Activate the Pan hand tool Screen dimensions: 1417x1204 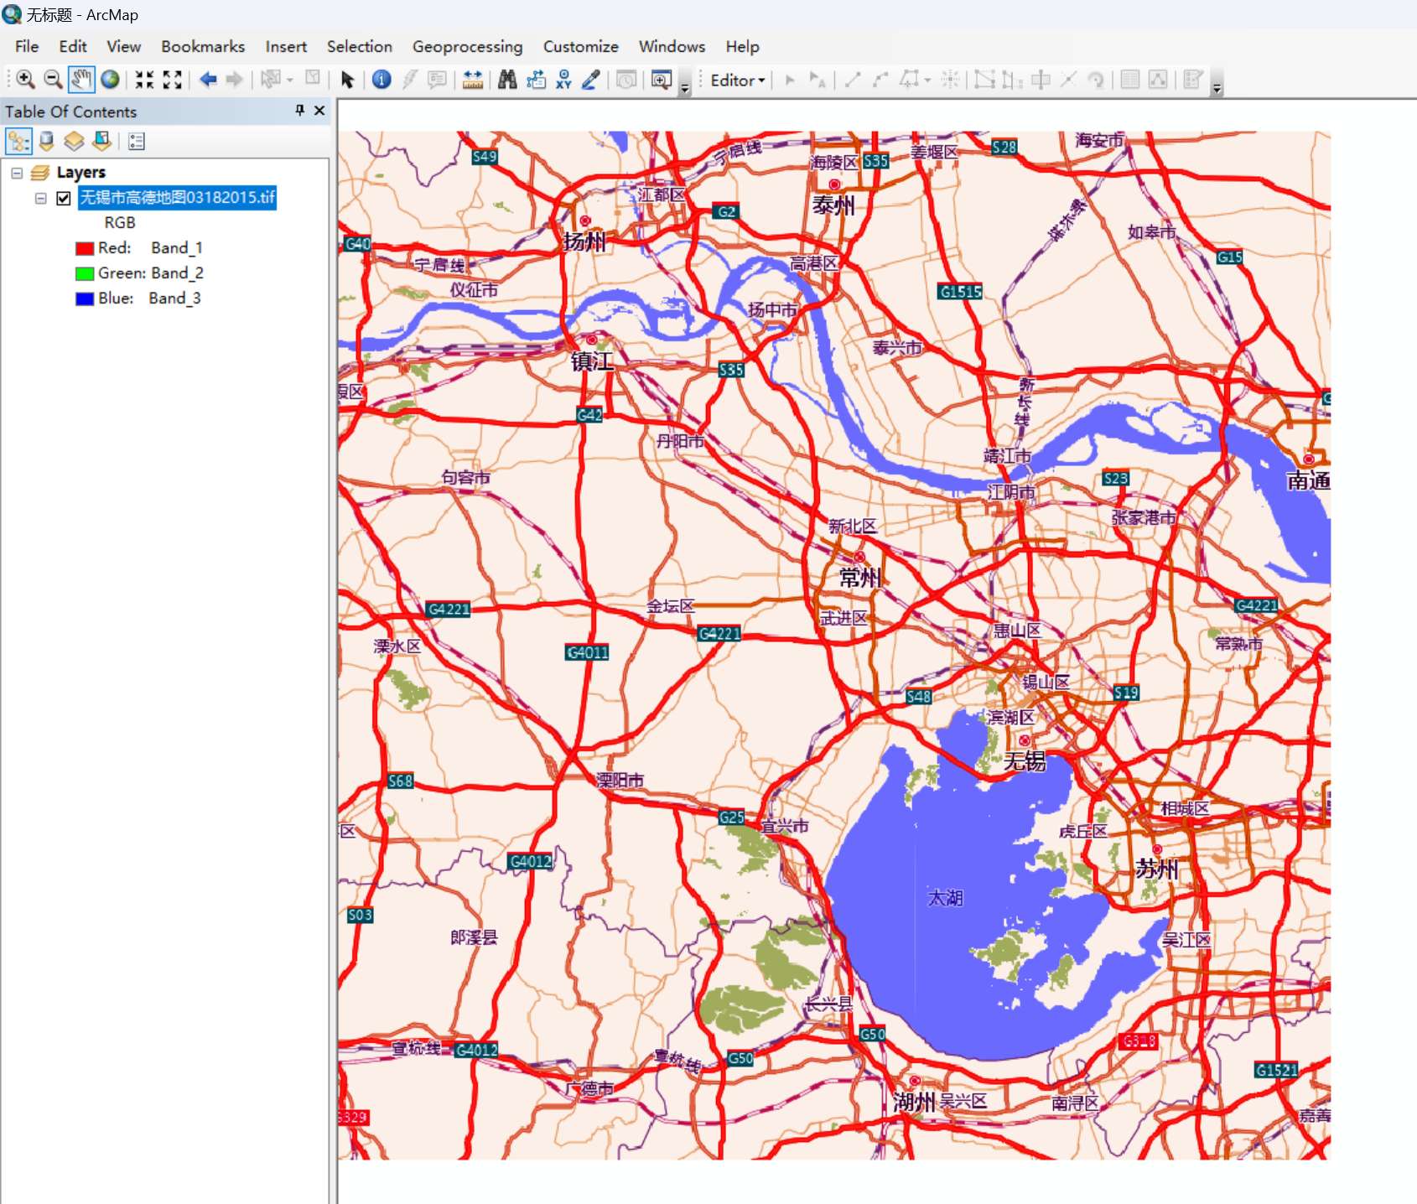81,80
